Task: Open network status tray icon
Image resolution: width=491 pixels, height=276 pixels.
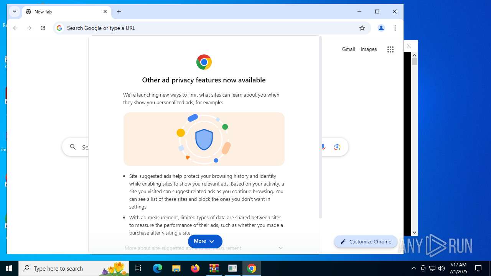Action: (432, 268)
